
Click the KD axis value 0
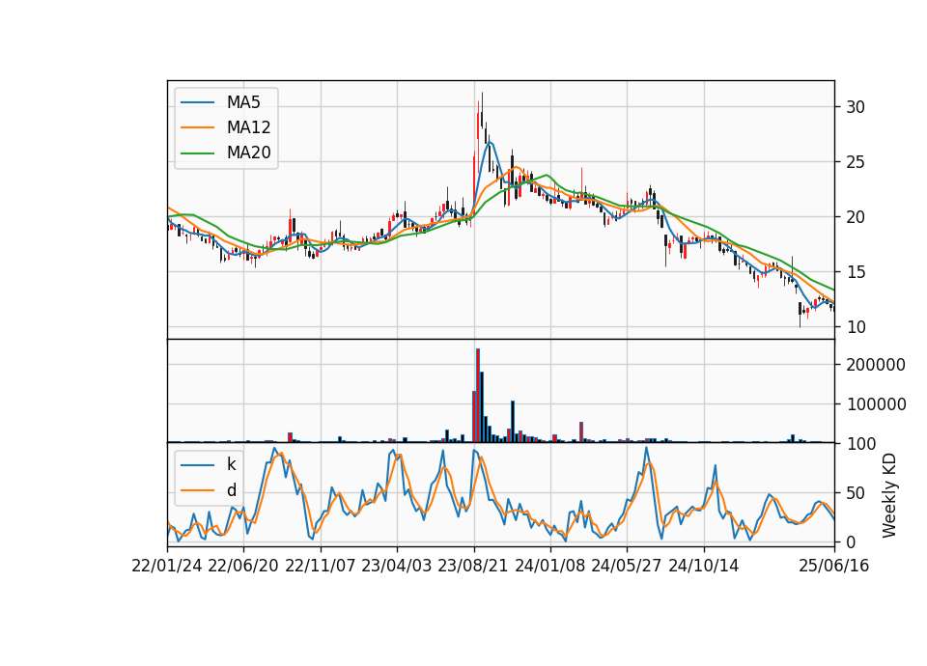[851, 542]
